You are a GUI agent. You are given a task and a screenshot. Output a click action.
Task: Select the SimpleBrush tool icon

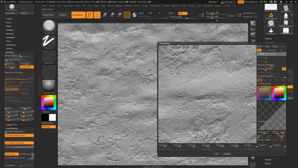(271, 16)
